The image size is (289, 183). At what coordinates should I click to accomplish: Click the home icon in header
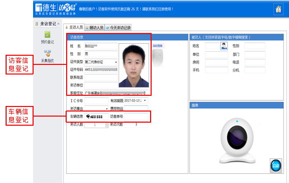[x=278, y=9]
